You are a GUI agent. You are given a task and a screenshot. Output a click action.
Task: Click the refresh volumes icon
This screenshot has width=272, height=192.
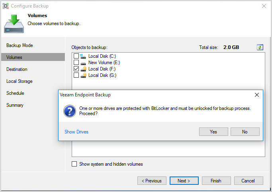(260, 47)
